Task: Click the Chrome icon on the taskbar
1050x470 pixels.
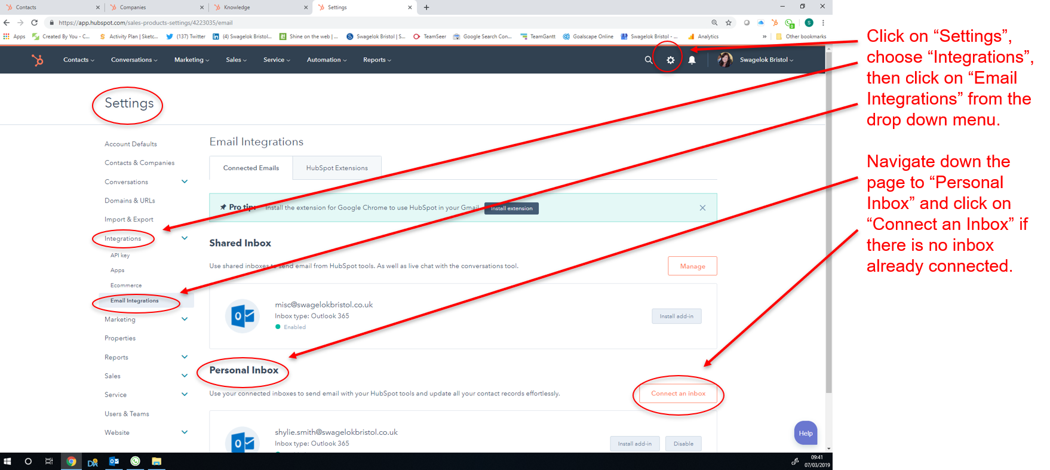Action: coord(71,461)
